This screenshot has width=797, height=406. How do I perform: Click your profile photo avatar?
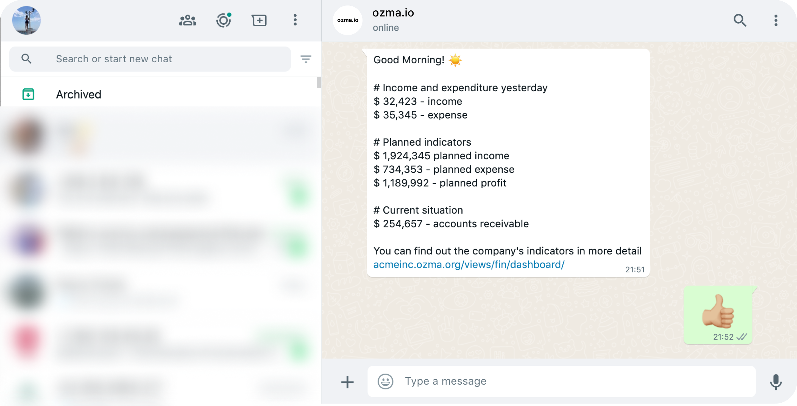[x=27, y=20]
